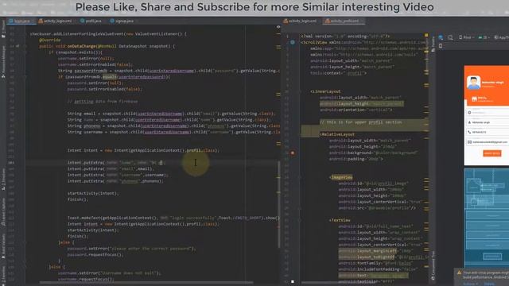Viewport: 509px width, 286px height.
Task: Click the highlighted android:layout_height line
Action: click(362, 104)
